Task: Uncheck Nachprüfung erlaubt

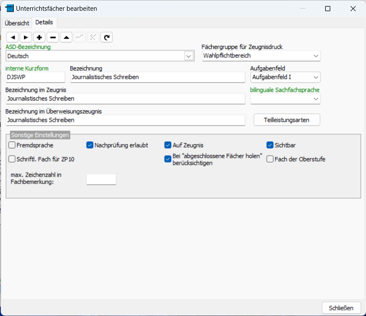Action: coord(89,145)
